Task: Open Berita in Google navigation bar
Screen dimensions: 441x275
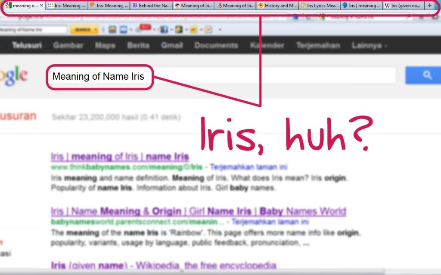Action: [138, 45]
